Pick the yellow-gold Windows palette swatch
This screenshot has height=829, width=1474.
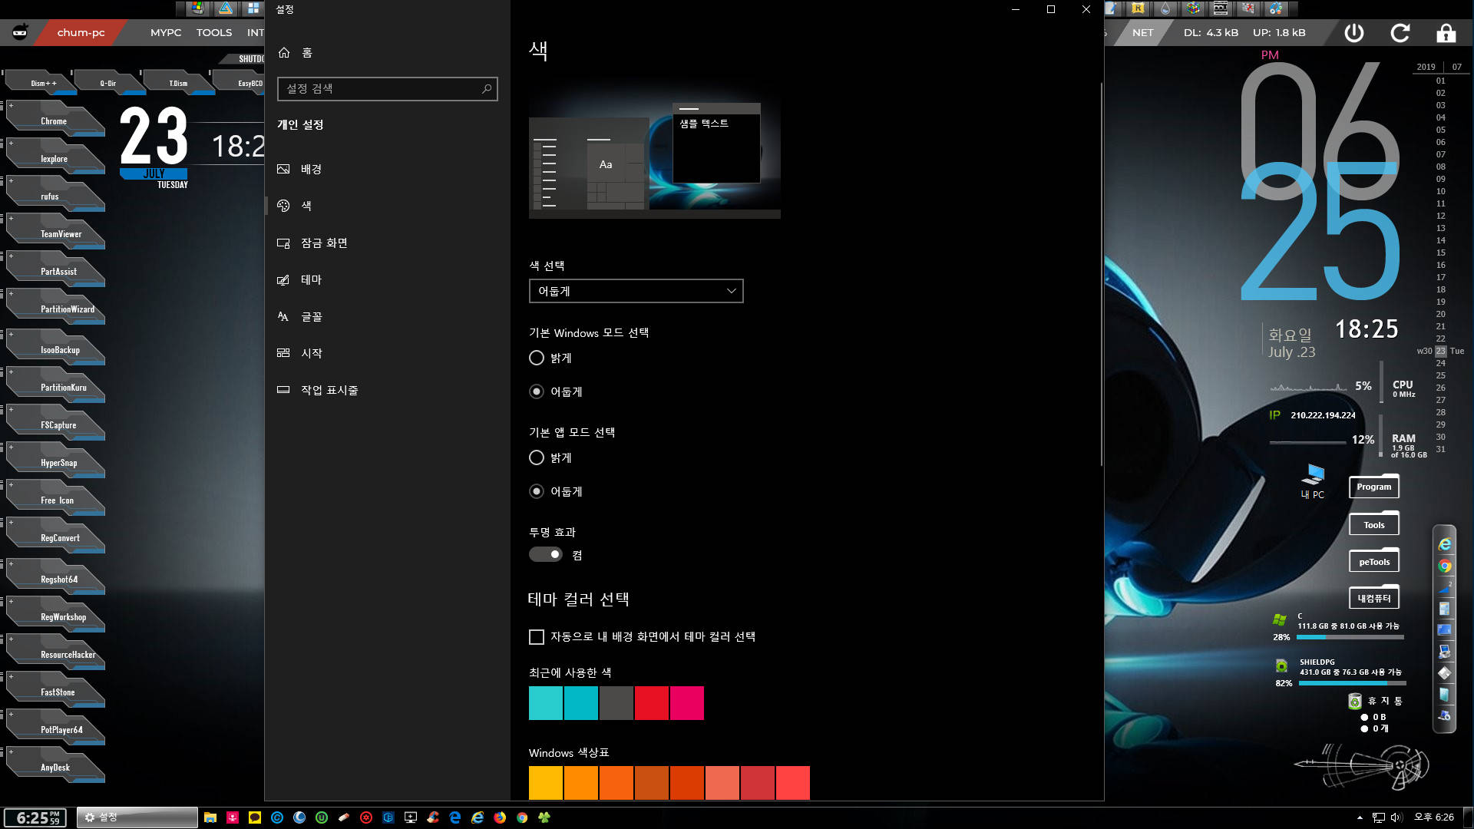click(546, 782)
